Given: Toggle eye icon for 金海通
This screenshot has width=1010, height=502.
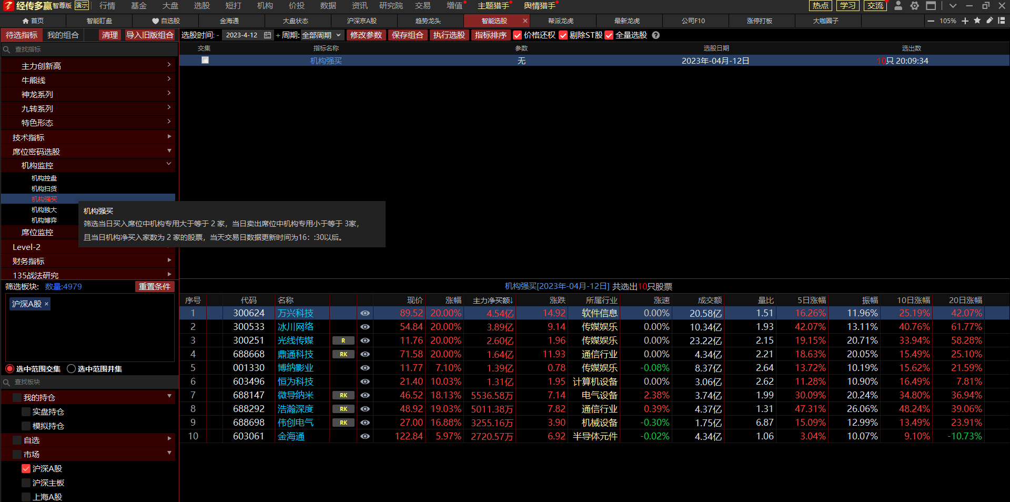Looking at the screenshot, I should point(365,436).
